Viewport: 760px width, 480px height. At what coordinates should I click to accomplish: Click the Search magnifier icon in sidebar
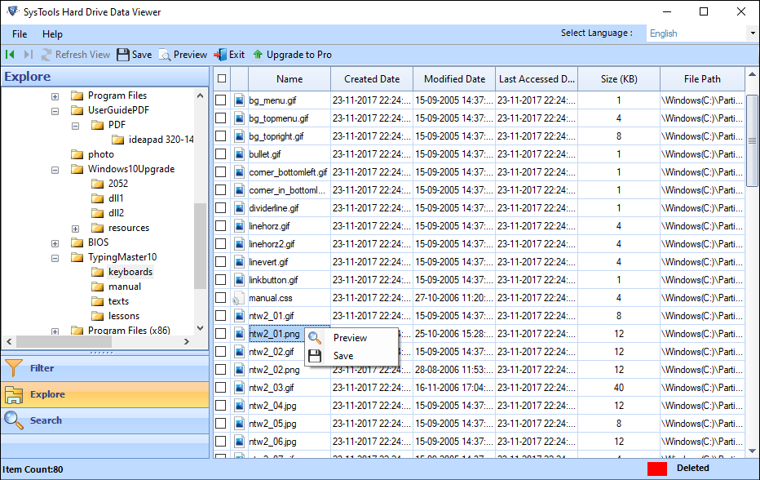(14, 420)
